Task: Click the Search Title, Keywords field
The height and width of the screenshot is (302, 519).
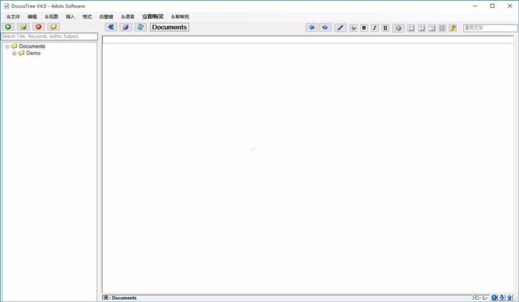Action: pyautogui.click(x=49, y=36)
